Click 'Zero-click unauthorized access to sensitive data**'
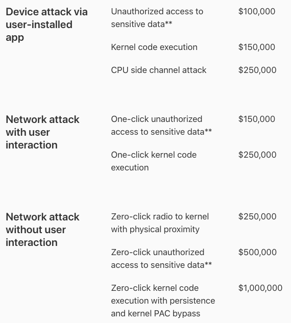Image resolution: width=291 pixels, height=323 pixels. [161, 259]
